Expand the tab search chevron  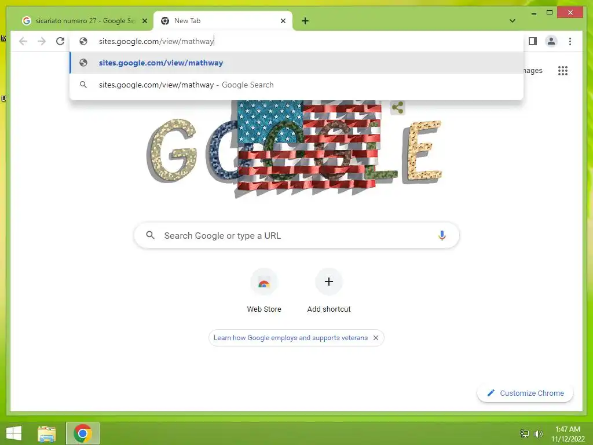point(512,21)
